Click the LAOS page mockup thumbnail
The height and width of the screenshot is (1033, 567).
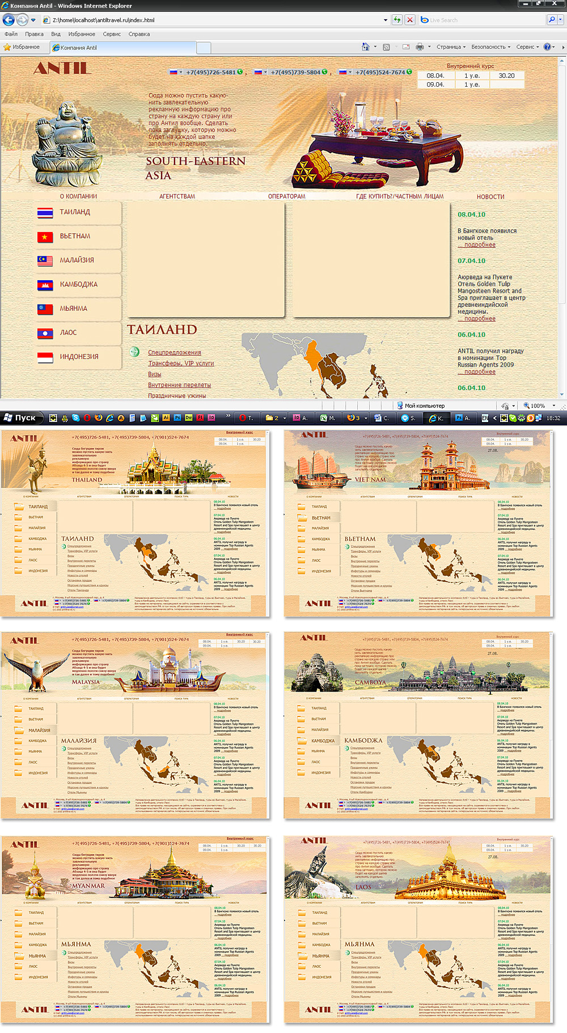click(418, 929)
